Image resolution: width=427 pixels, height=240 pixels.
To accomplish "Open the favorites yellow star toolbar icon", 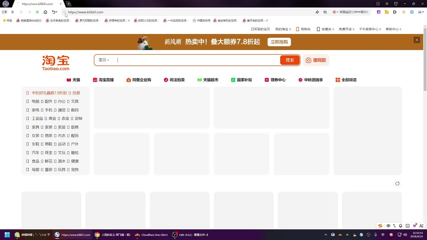I will pos(404,12).
